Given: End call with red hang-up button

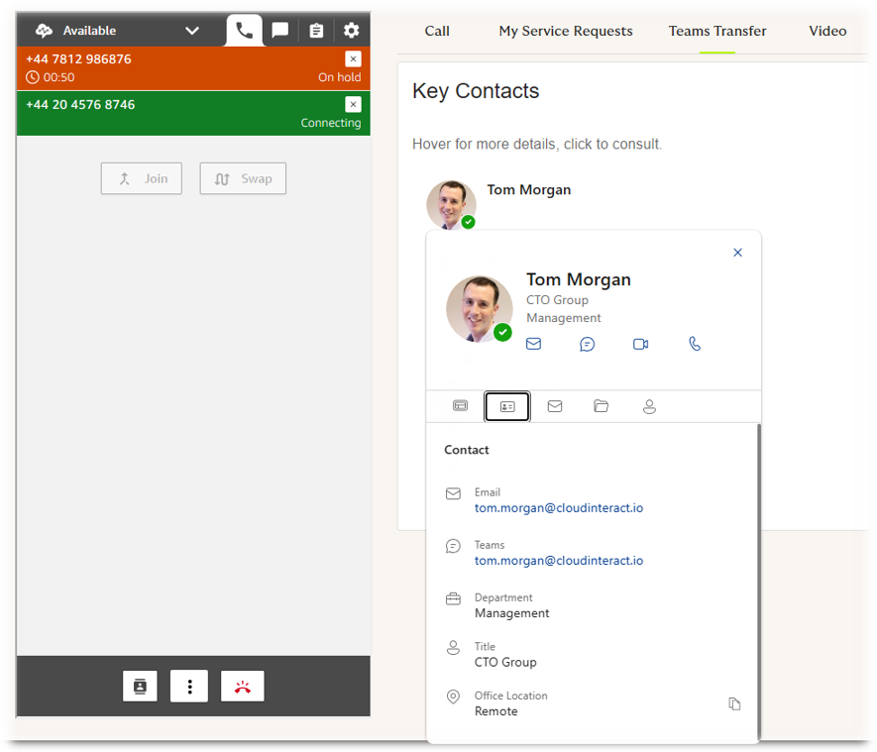Looking at the screenshot, I should pyautogui.click(x=242, y=686).
